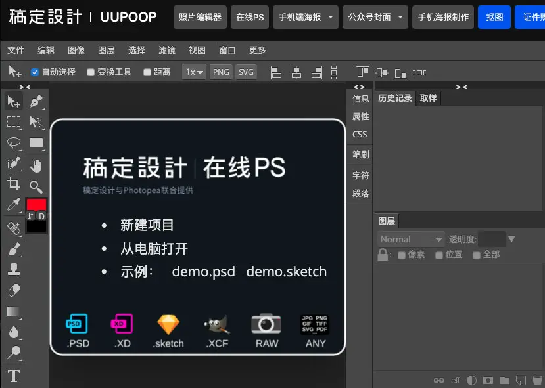Expand the 公众号封面 dropdown

coord(400,17)
